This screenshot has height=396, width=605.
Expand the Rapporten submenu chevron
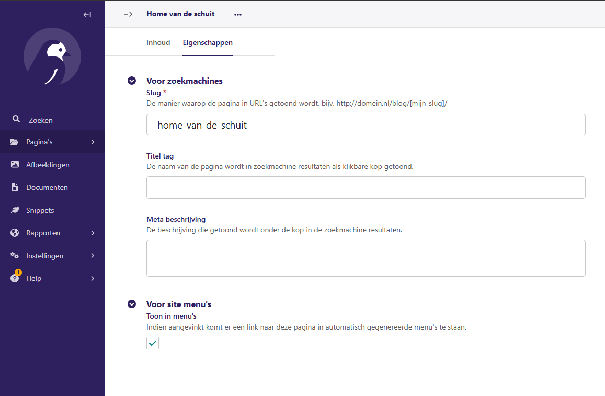(93, 232)
